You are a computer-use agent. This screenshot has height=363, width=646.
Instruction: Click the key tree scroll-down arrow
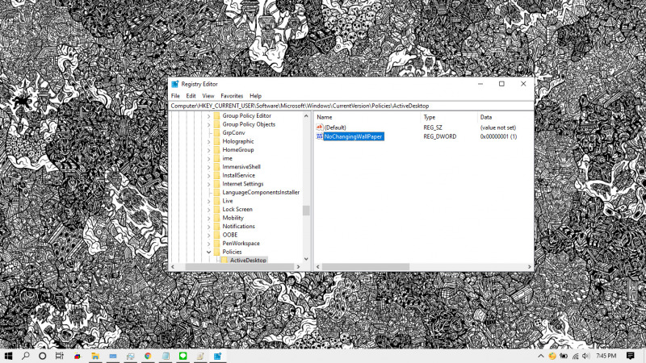pyautogui.click(x=306, y=259)
